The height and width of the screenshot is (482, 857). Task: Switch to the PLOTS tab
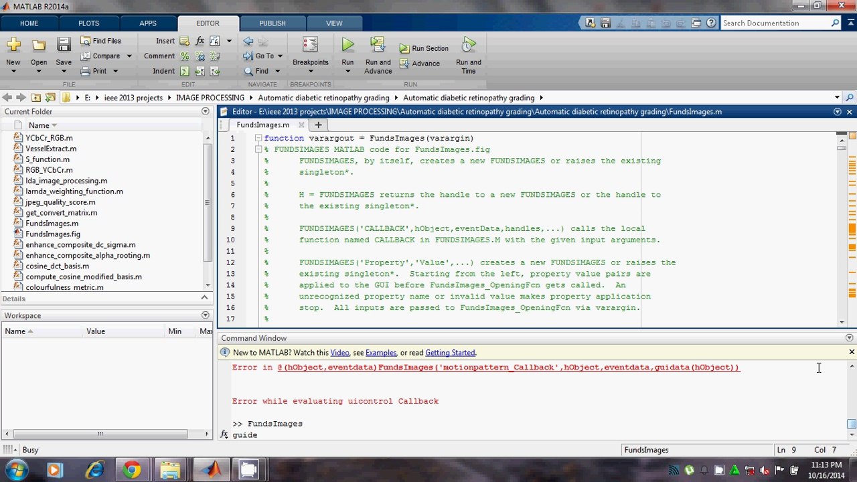pos(88,23)
